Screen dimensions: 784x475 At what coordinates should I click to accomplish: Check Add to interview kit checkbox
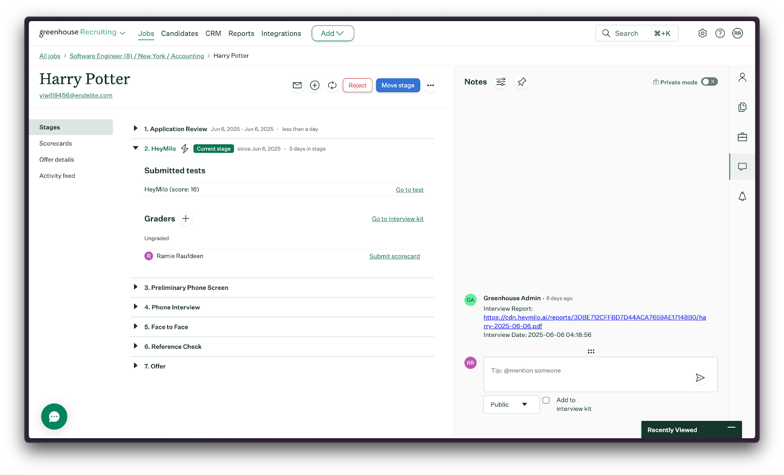546,400
